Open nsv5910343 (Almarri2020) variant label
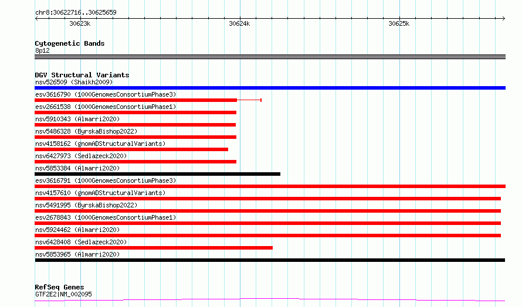Viewport: 522px width, 307px height. tap(77, 119)
